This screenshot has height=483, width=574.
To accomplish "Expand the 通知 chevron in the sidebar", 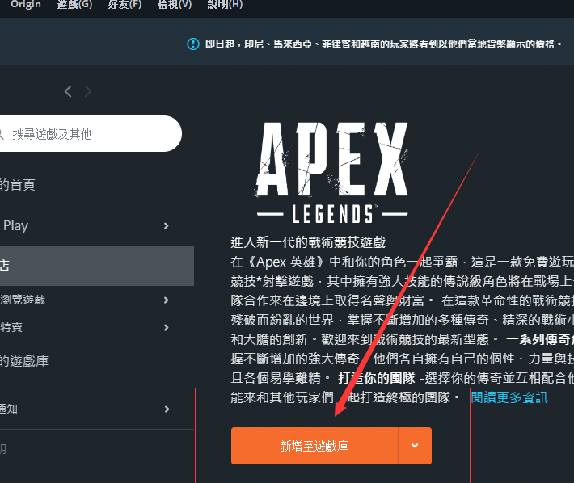I will [x=166, y=409].
